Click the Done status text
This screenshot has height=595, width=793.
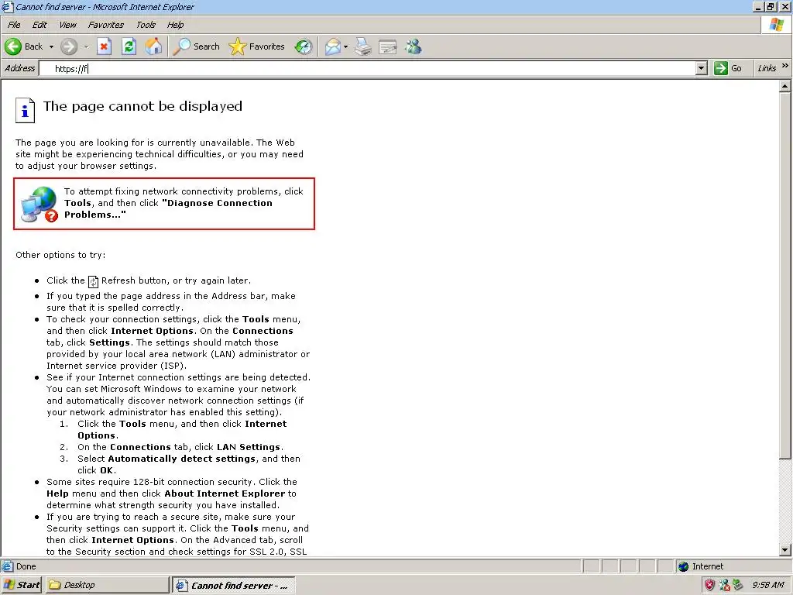click(x=26, y=566)
